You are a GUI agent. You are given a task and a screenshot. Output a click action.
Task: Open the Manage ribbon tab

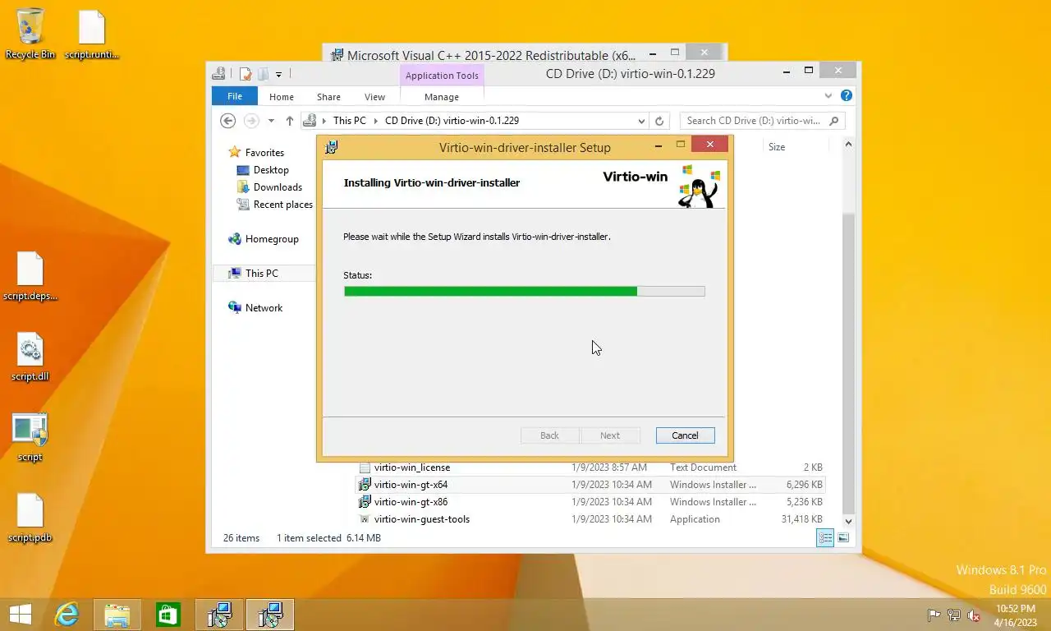(x=442, y=97)
